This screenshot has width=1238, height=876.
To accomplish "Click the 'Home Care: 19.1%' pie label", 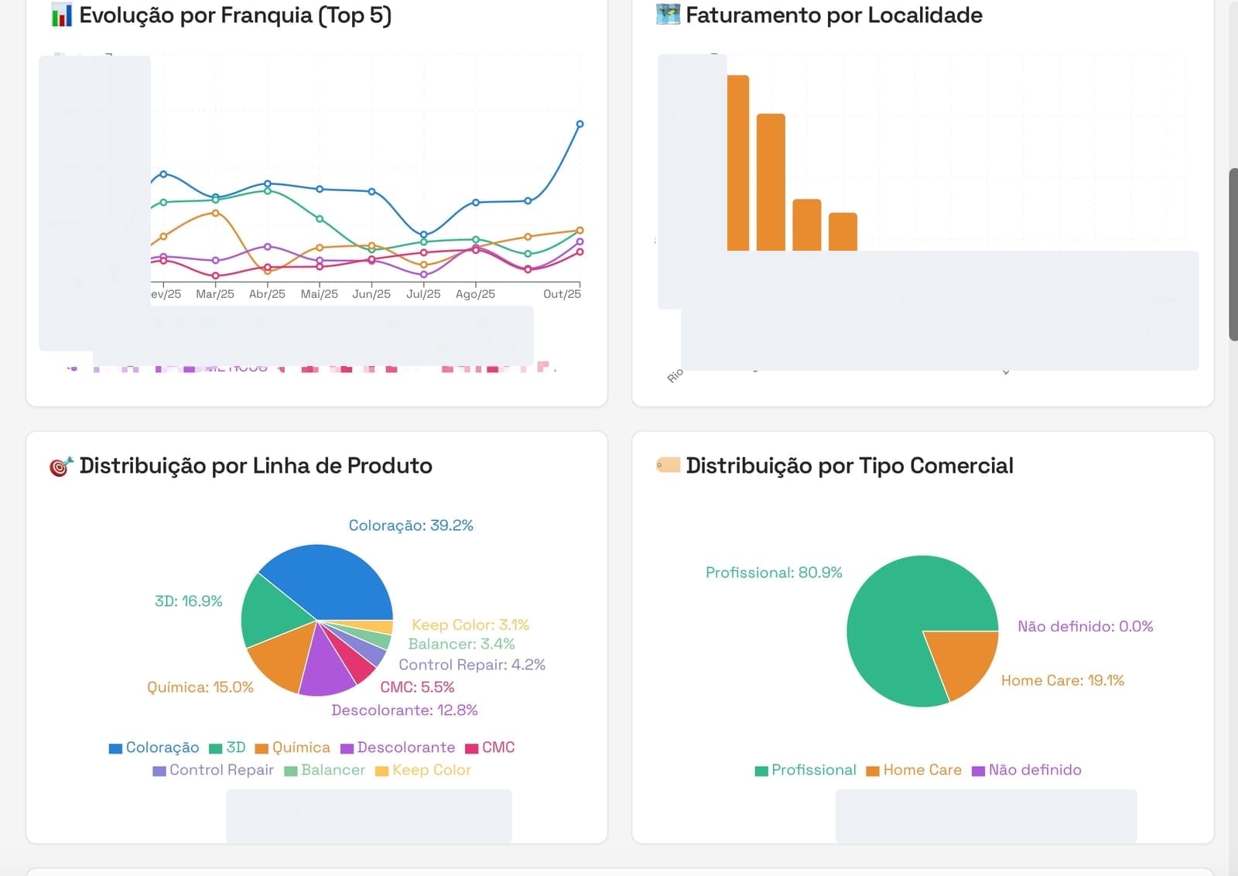I will [x=1062, y=680].
